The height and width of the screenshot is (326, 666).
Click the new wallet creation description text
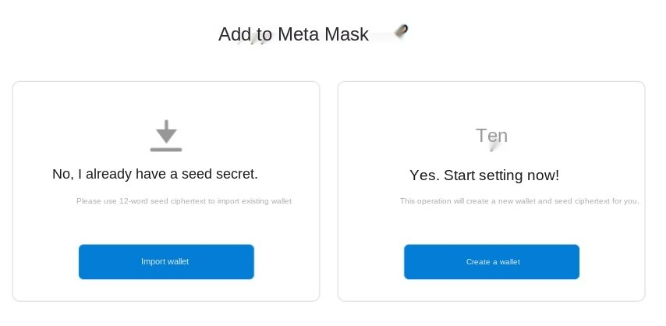519,201
